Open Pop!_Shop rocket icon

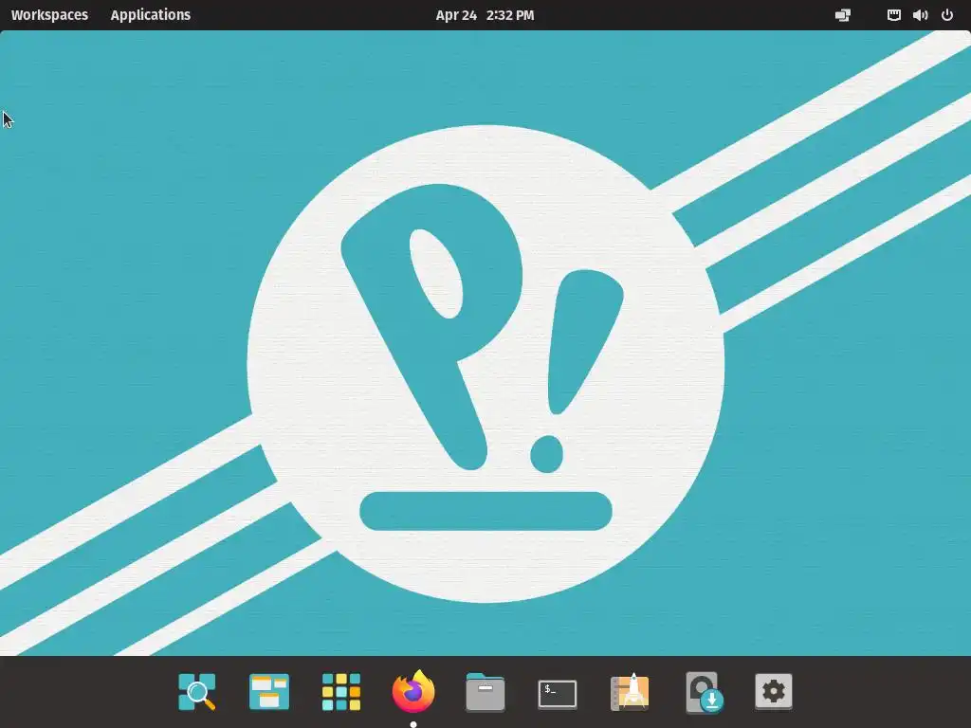[630, 691]
